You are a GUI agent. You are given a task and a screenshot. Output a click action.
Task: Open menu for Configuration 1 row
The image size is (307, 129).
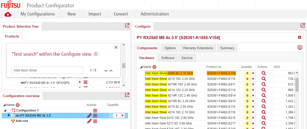click(x=95, y=110)
